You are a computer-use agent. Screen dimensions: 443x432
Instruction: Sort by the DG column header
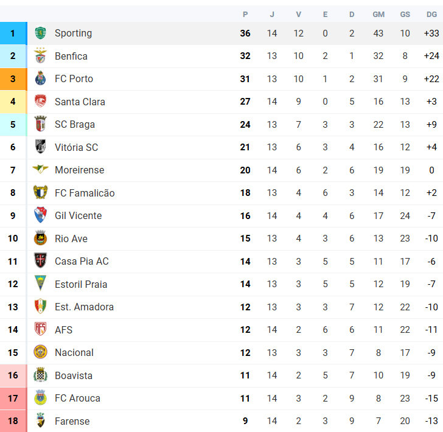431,15
